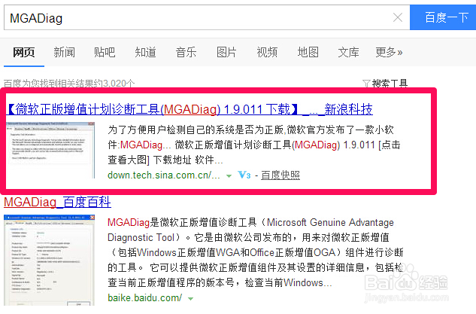Open the 贴吧 tab
Viewport: 476px width, 314px height.
point(105,52)
